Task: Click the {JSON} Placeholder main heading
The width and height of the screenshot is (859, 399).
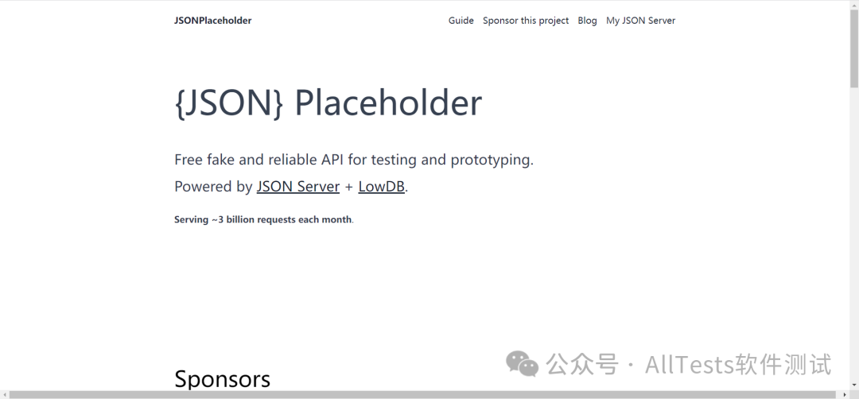Action: click(328, 103)
